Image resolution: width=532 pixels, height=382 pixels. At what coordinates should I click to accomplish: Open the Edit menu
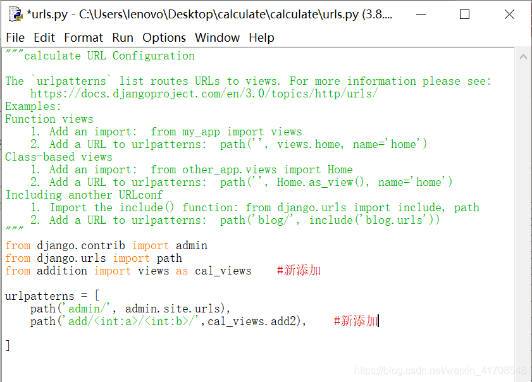click(44, 37)
